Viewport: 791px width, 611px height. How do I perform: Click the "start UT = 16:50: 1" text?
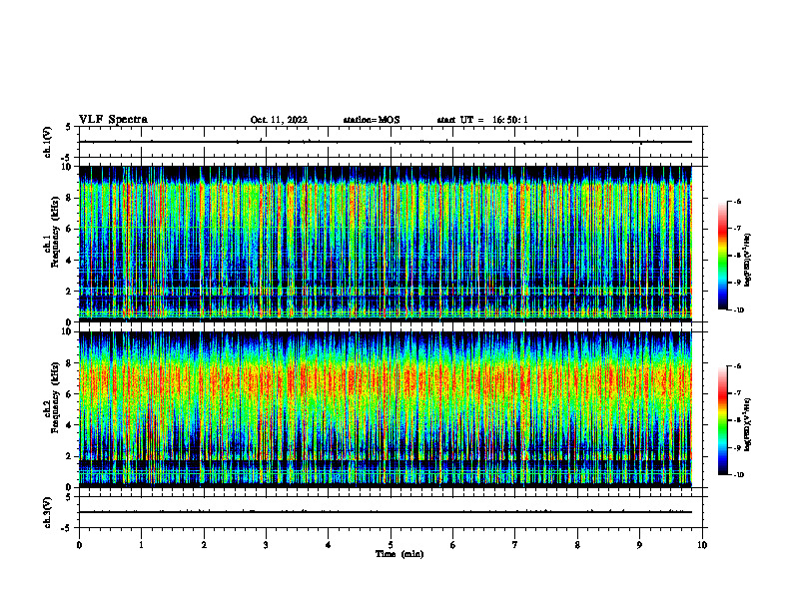tap(482, 120)
